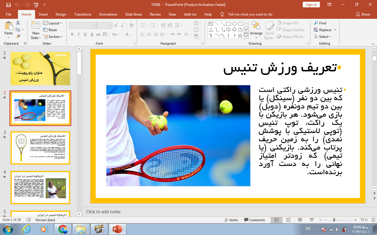Start Slide Show from status bar icon

coord(312,220)
